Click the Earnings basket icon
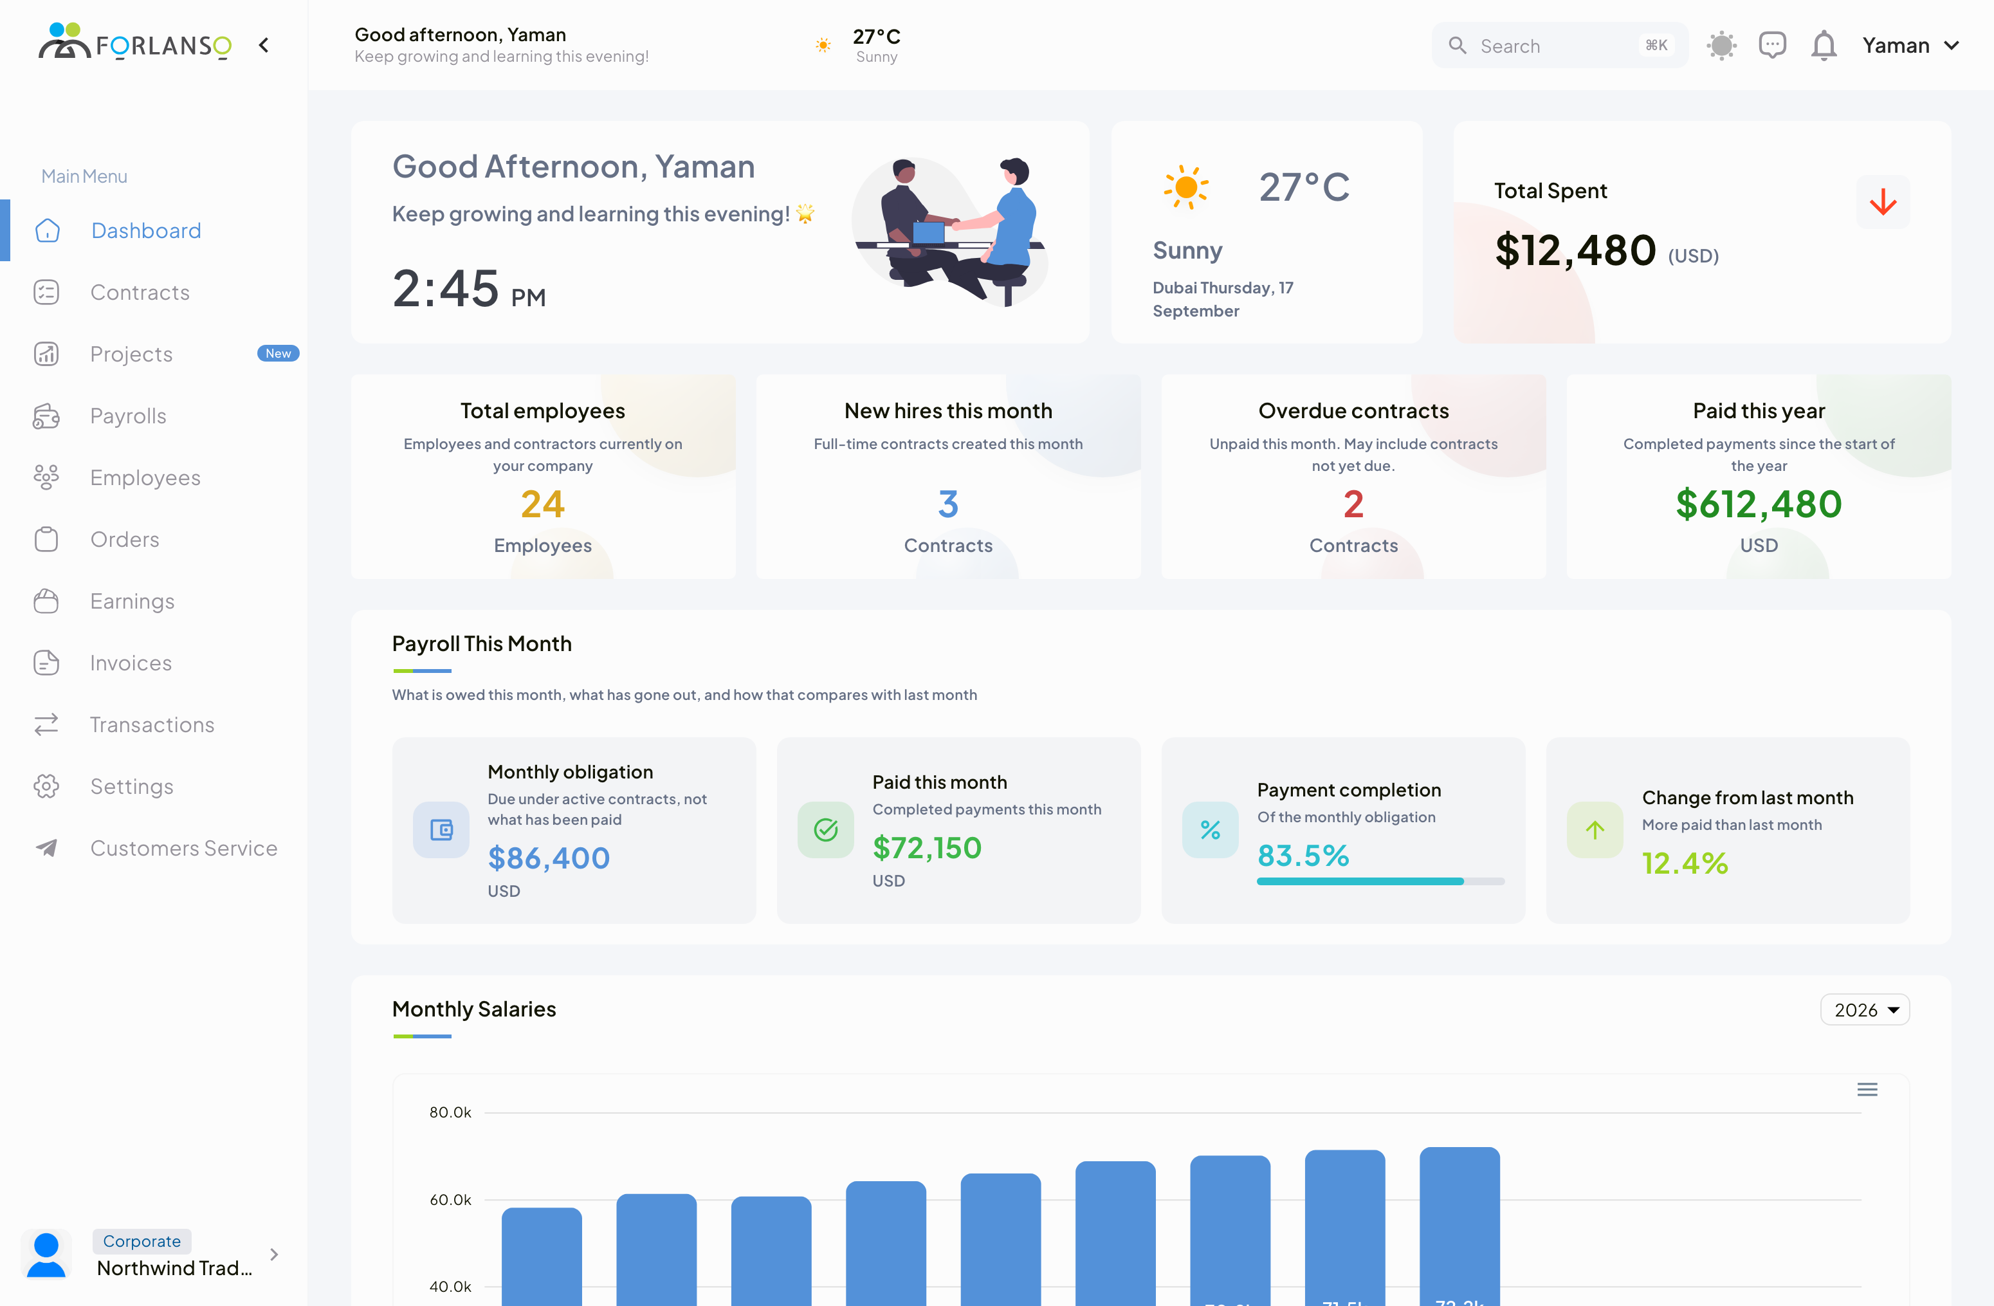Screen dimensions: 1994x1306 pyautogui.click(x=46, y=601)
